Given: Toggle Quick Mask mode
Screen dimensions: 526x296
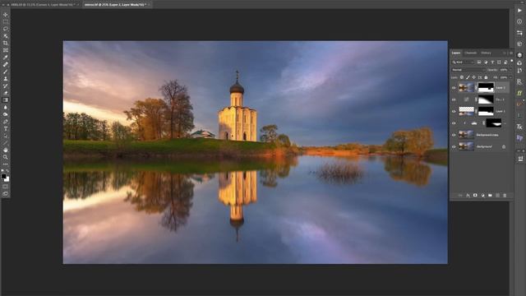Looking at the screenshot, I should tap(6, 187).
